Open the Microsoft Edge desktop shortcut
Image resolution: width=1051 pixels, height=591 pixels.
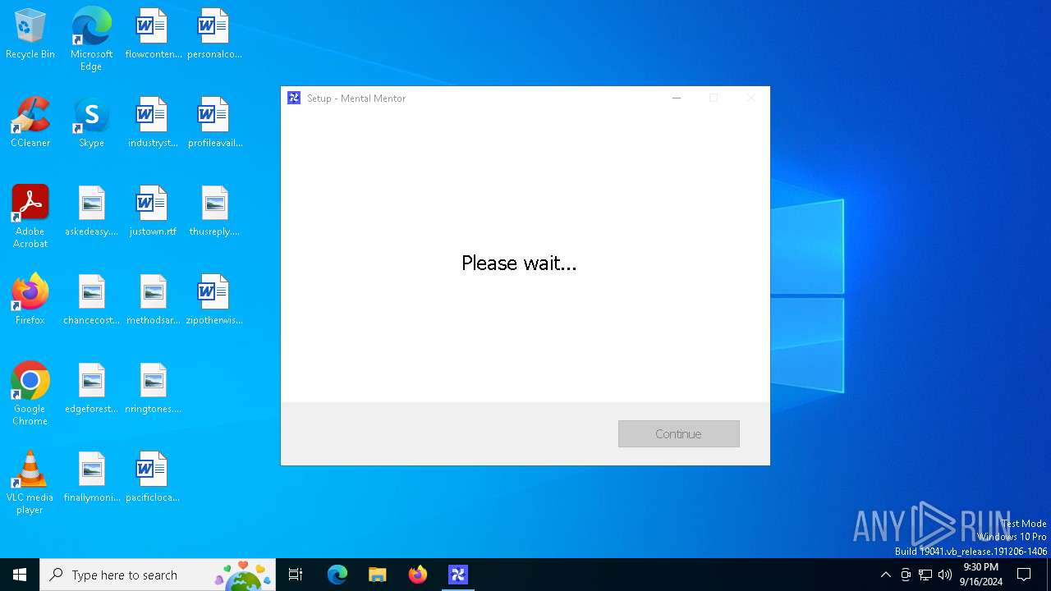click(x=91, y=39)
